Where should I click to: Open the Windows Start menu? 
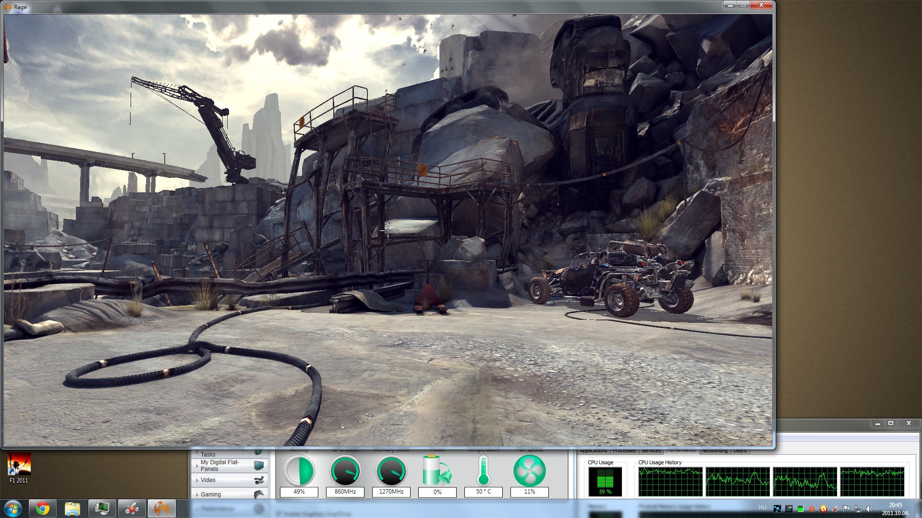click(12, 508)
